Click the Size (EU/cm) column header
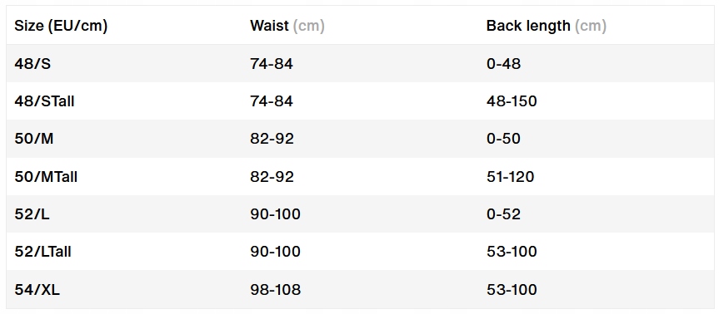 point(61,26)
